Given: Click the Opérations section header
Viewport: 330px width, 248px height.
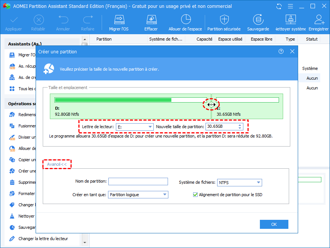Looking at the screenshot, I should coord(20,104).
